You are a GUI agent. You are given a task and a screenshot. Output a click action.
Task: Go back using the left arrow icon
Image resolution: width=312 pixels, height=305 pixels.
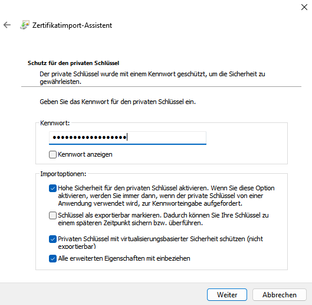tap(7, 25)
